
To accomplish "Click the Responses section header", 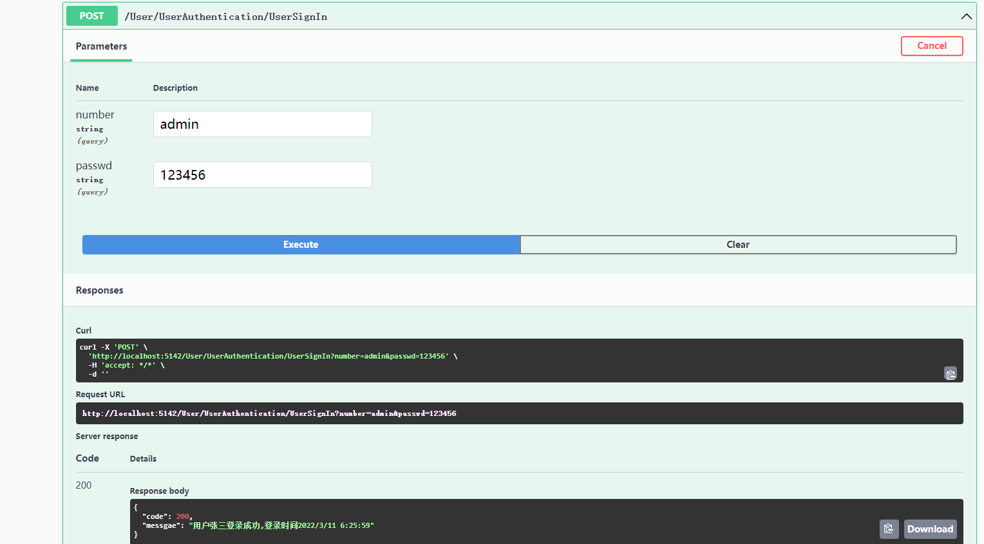I will pos(99,290).
